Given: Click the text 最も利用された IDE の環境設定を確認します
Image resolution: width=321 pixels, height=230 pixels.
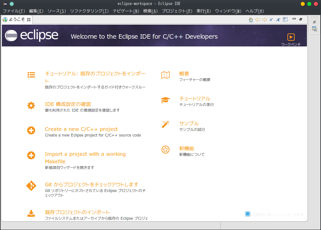Looking at the screenshot, I should [82, 110].
